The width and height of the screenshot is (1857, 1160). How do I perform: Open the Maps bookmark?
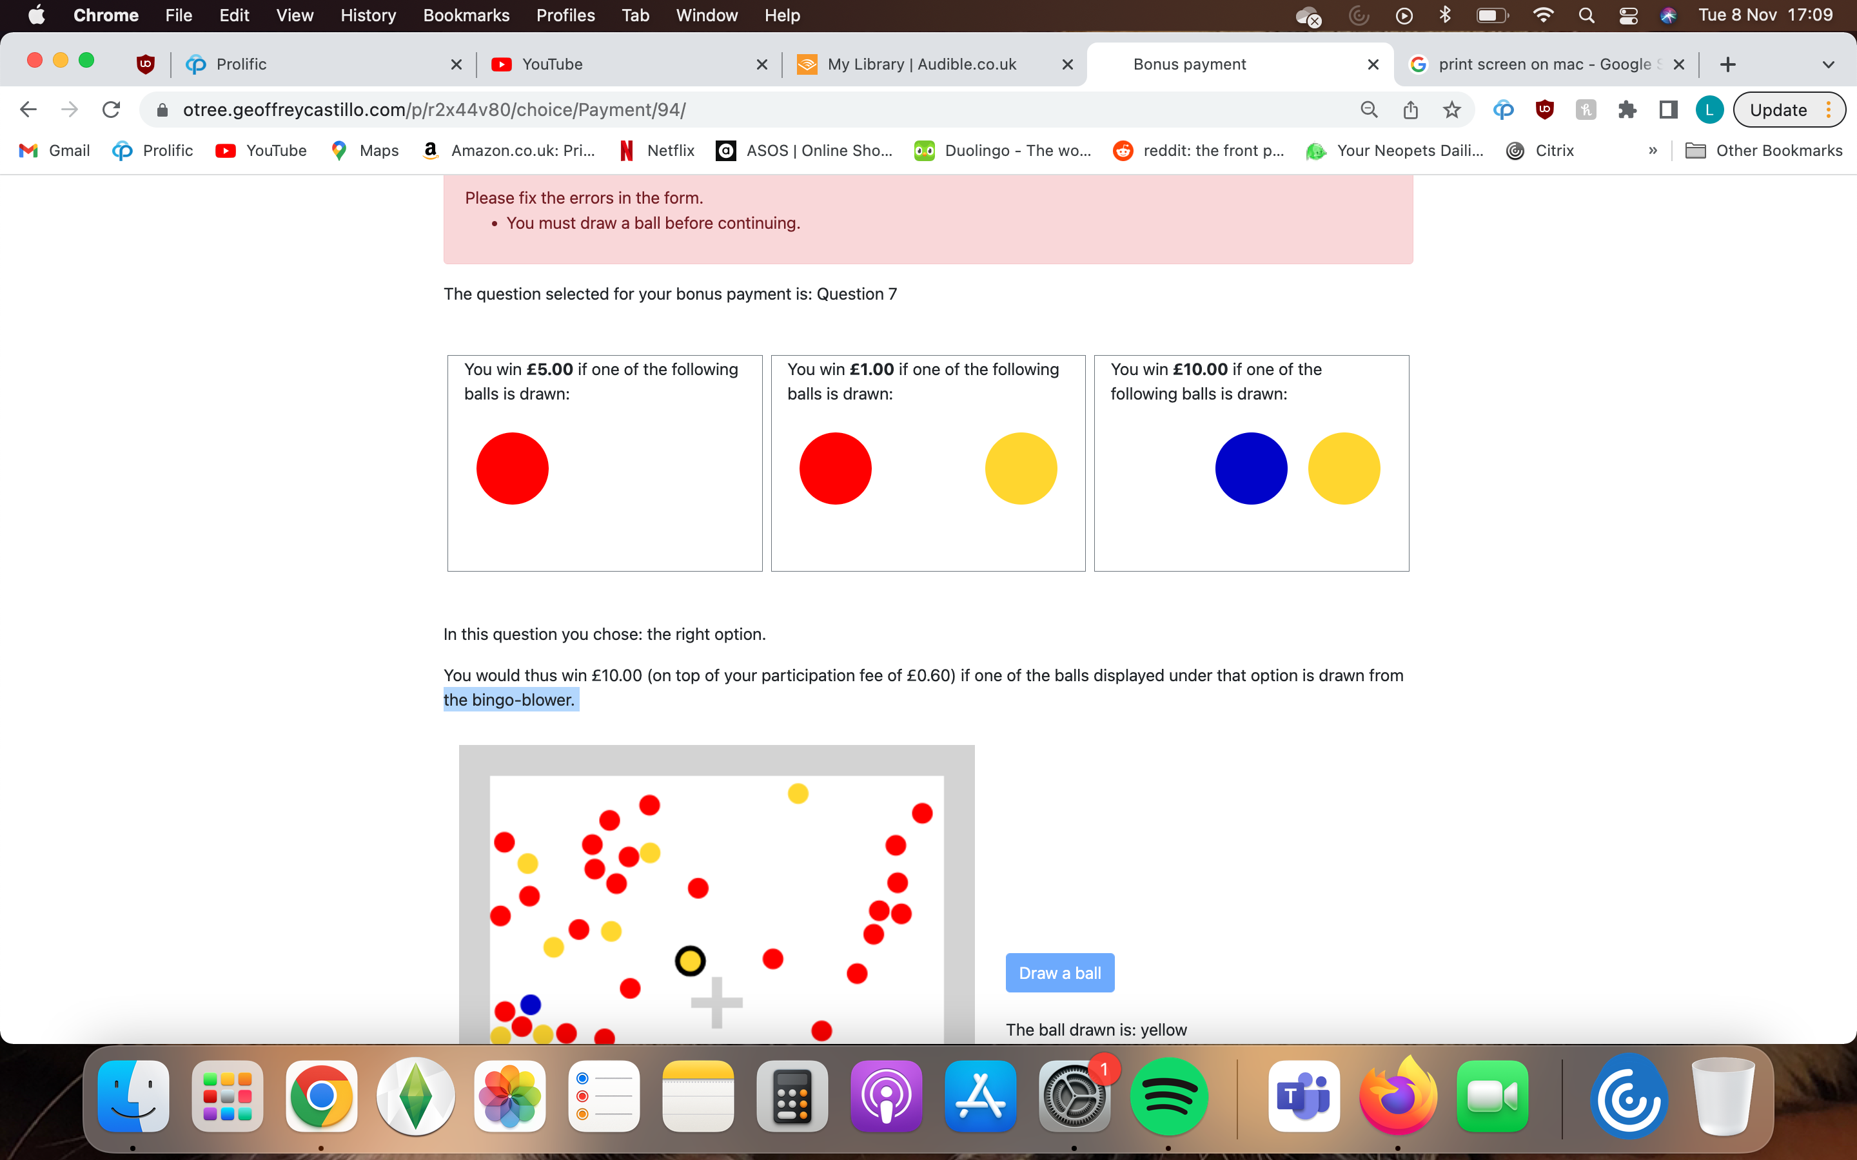coord(365,150)
